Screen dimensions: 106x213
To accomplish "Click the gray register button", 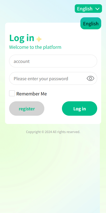I will click(x=27, y=108).
